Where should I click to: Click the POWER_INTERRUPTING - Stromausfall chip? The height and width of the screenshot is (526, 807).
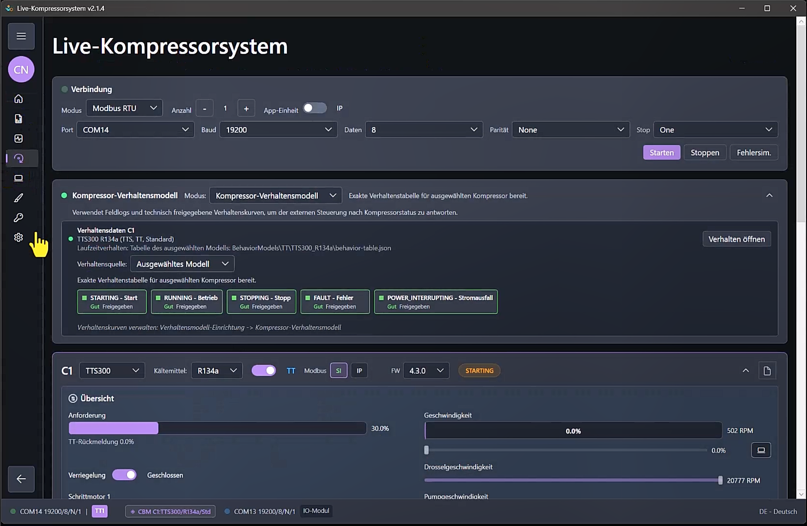point(436,302)
